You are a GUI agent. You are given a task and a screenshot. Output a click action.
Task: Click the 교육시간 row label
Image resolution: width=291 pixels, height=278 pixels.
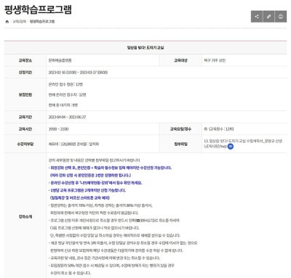click(25, 129)
